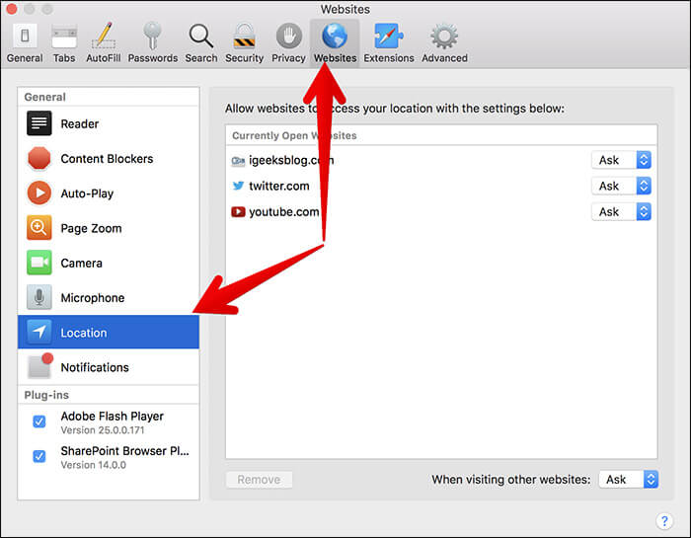This screenshot has width=691, height=538.
Task: Click the Content Blockers stop-sign icon
Action: (x=38, y=158)
